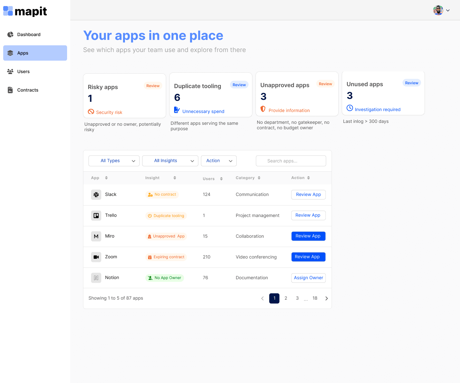This screenshot has width=460, height=383.
Task: Go to page 3
Action: 297,298
